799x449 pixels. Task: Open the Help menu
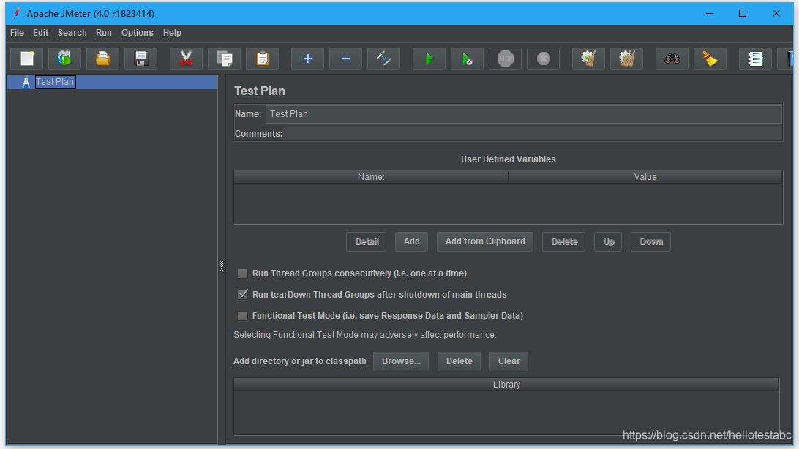coord(172,33)
